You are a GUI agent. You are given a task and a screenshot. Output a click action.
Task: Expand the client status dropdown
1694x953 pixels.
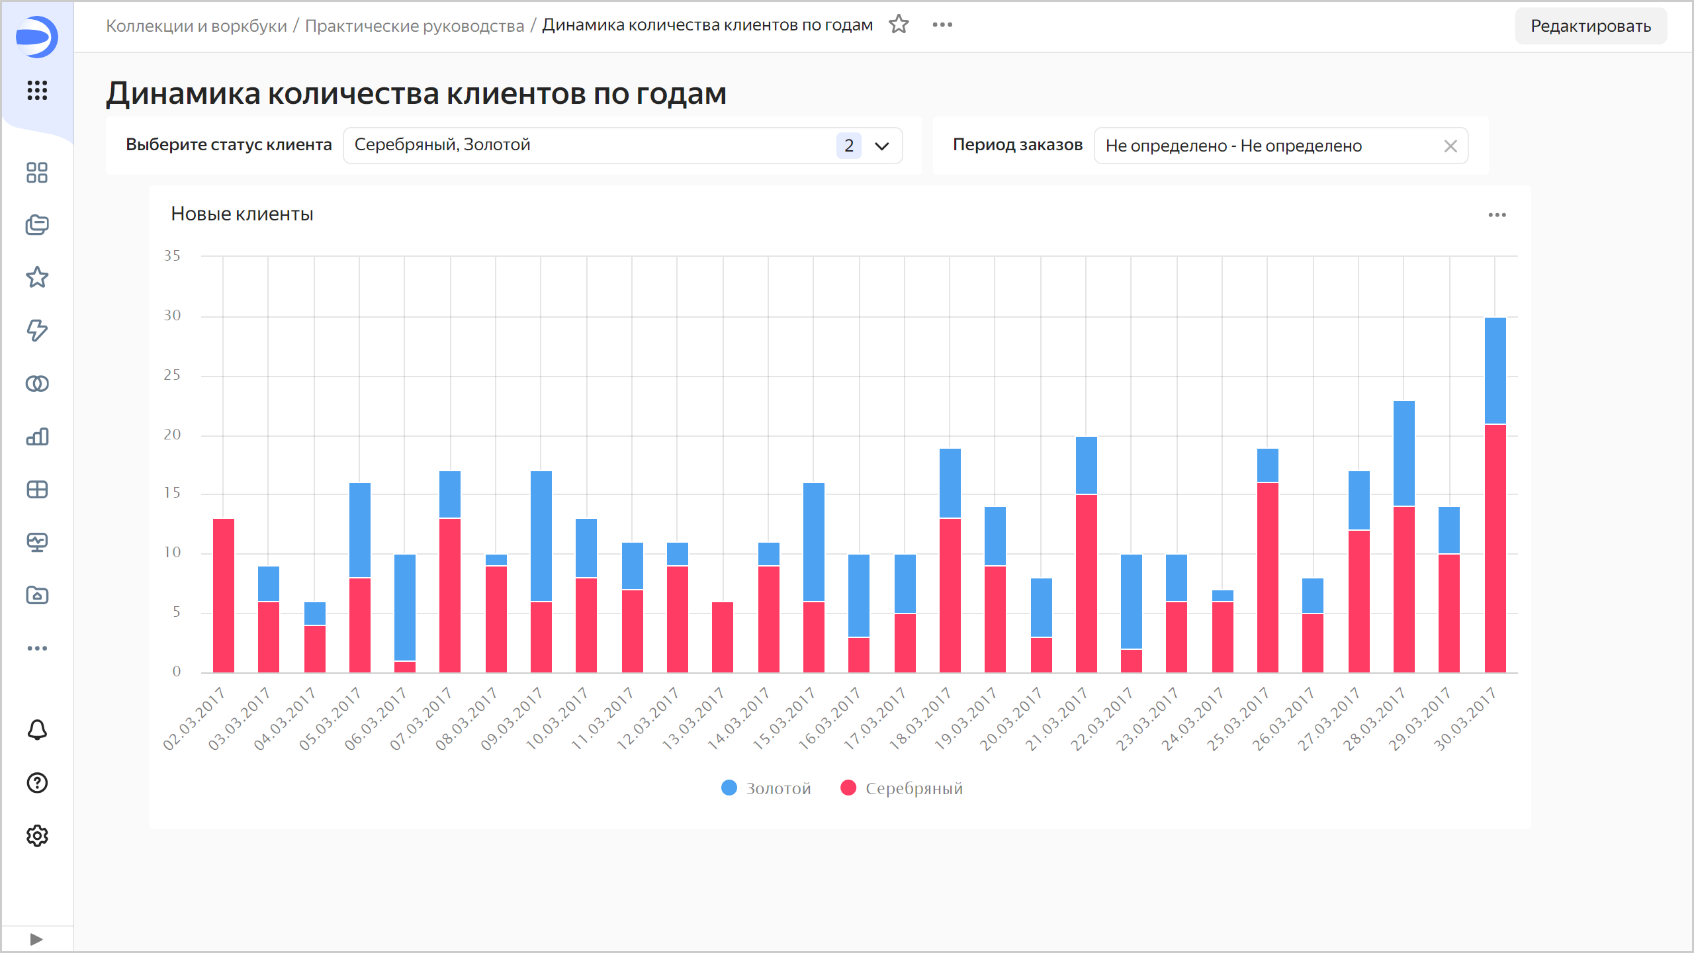coord(881,146)
